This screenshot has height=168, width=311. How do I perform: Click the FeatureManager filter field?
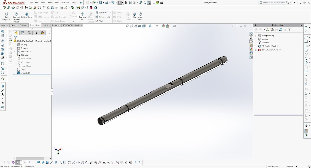click(32, 37)
